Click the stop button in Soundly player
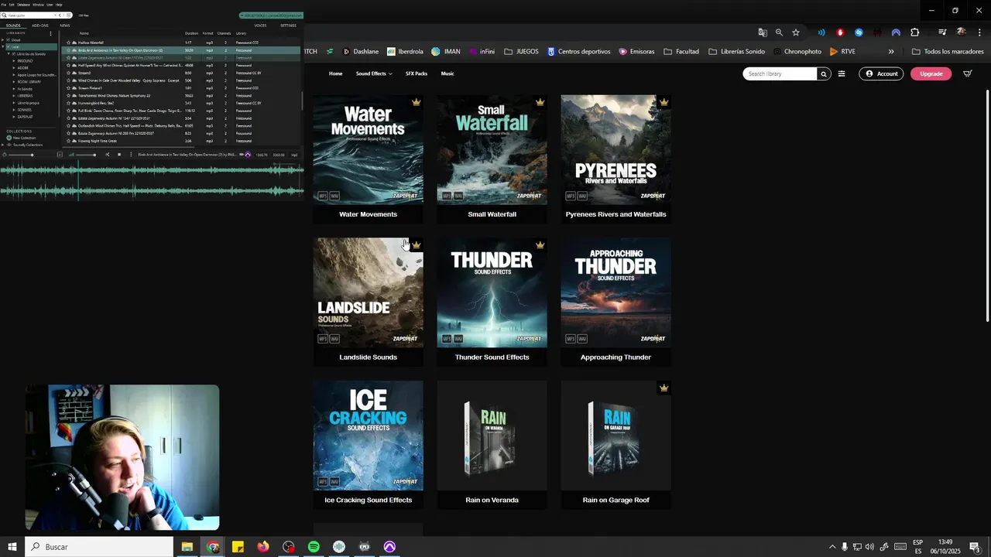This screenshot has height=557, width=991. [118, 155]
